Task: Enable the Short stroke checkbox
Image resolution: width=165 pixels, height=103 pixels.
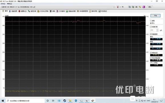Action: coord(151,27)
